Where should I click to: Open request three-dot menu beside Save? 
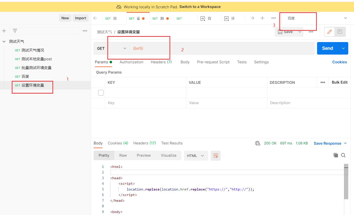[311, 32]
